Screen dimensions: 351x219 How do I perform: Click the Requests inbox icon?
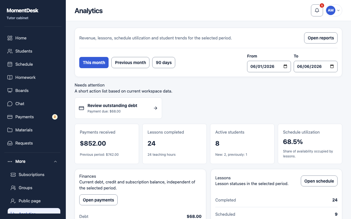(x=10, y=143)
